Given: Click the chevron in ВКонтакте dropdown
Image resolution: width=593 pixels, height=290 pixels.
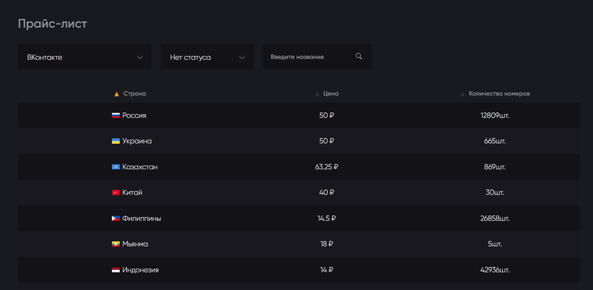Looking at the screenshot, I should [x=140, y=57].
